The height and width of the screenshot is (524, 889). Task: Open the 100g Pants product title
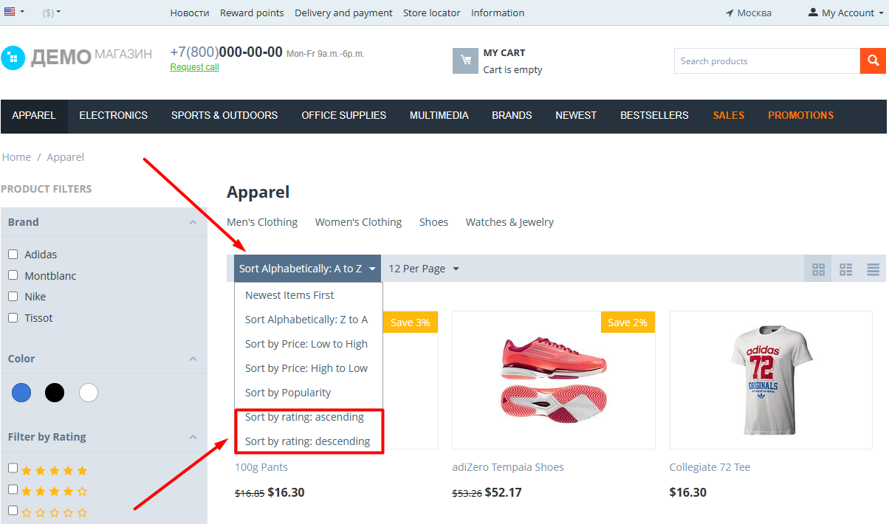(261, 467)
